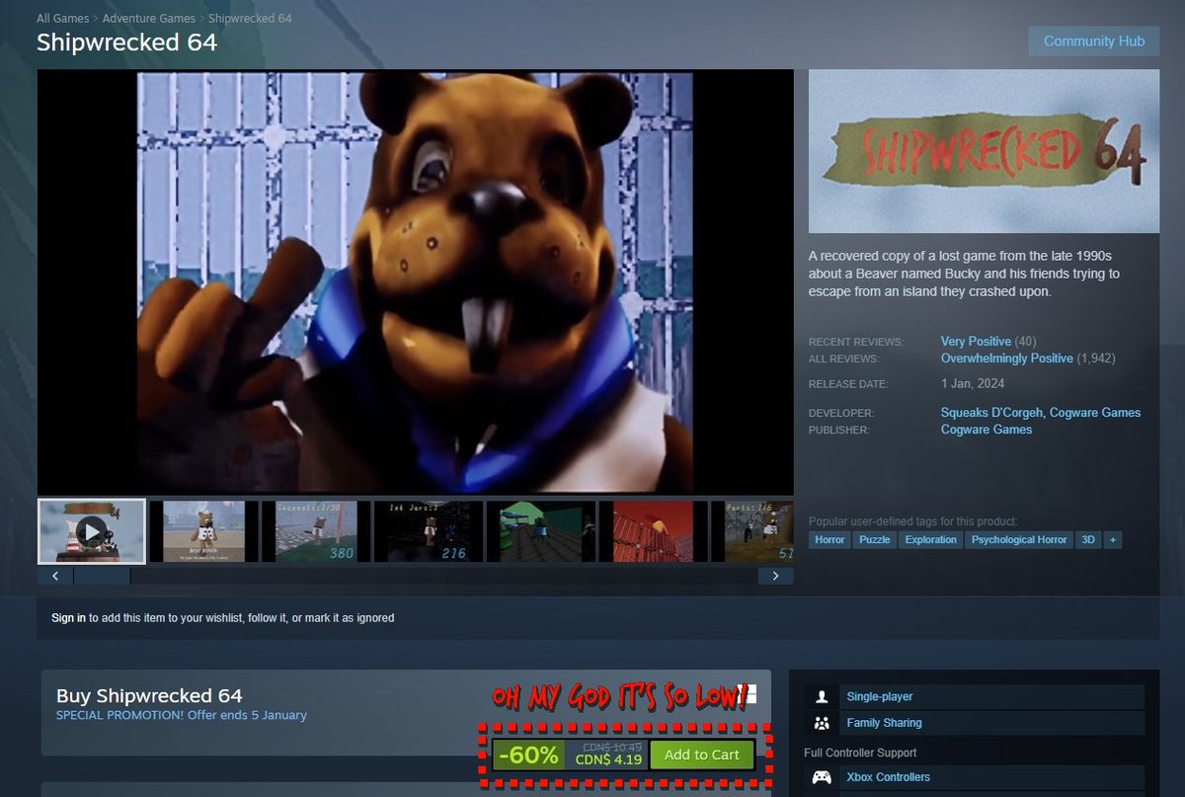Click the Single-player icon

[822, 696]
